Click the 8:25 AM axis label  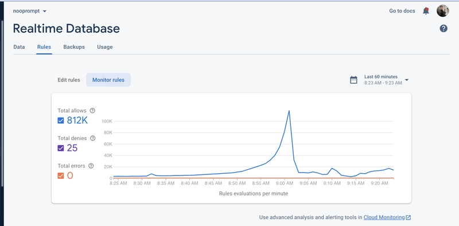click(x=118, y=183)
